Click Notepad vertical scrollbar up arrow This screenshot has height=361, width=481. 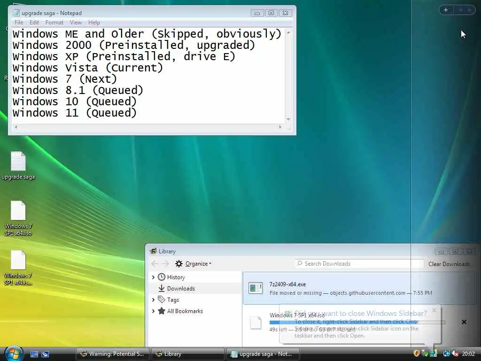pyautogui.click(x=288, y=32)
